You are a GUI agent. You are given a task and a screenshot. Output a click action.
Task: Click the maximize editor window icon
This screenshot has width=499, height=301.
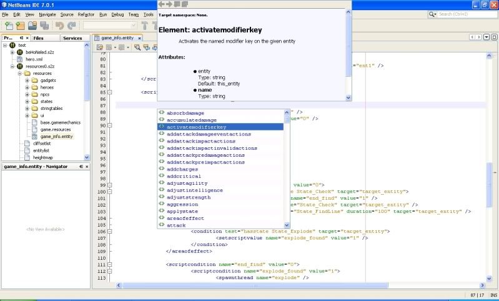(x=494, y=37)
